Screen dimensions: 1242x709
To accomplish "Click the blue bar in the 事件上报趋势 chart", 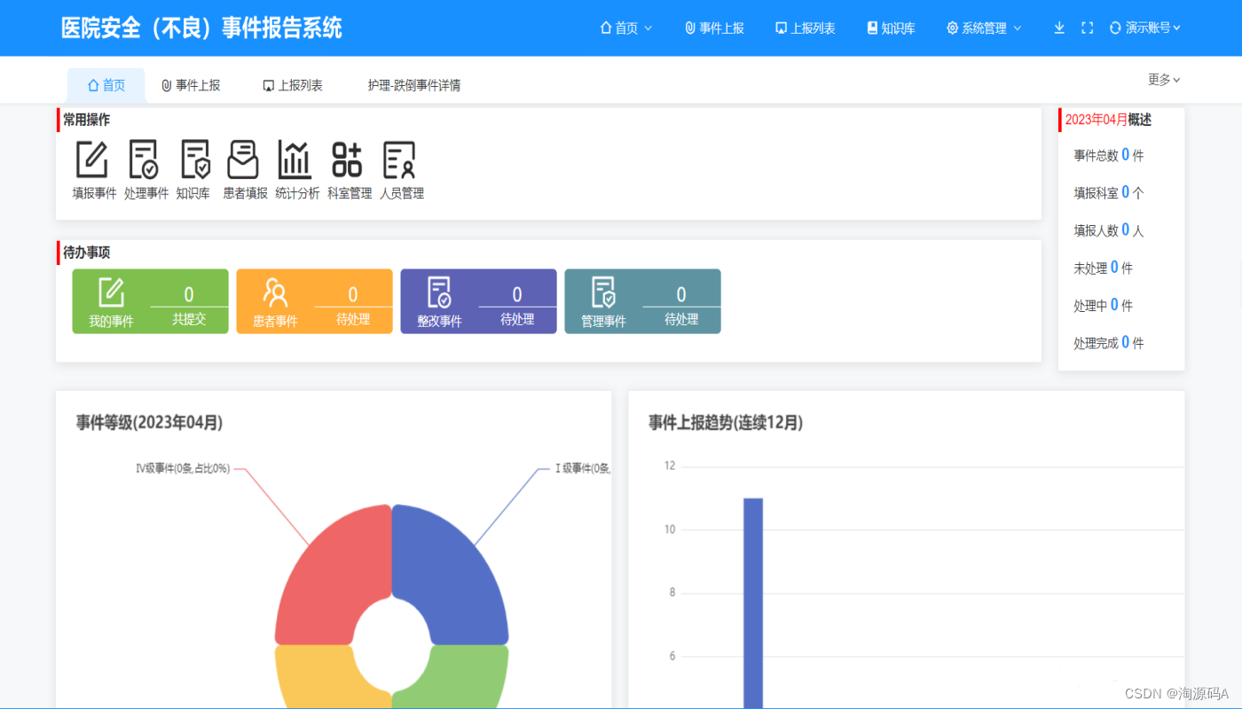I will coord(751,594).
